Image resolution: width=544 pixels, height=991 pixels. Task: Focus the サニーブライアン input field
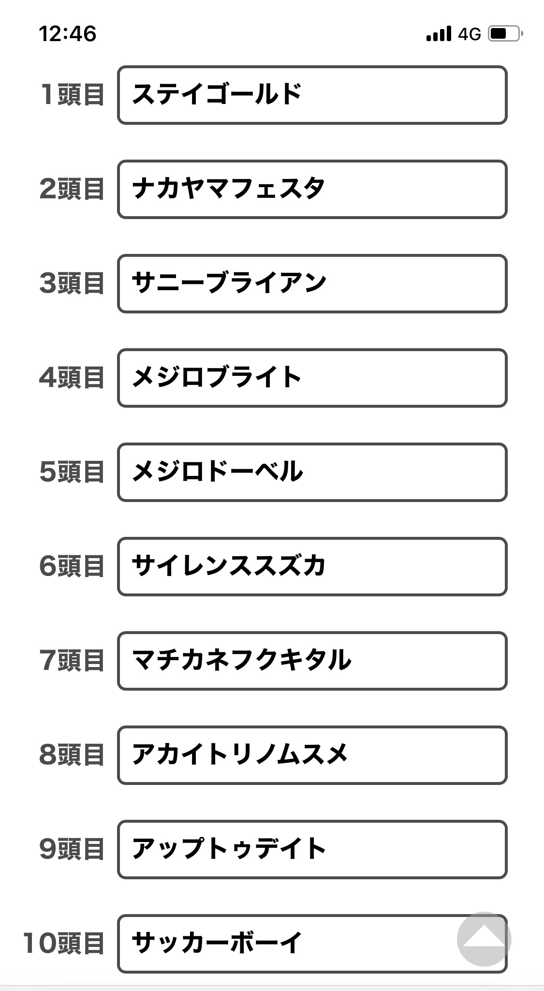[x=312, y=283]
